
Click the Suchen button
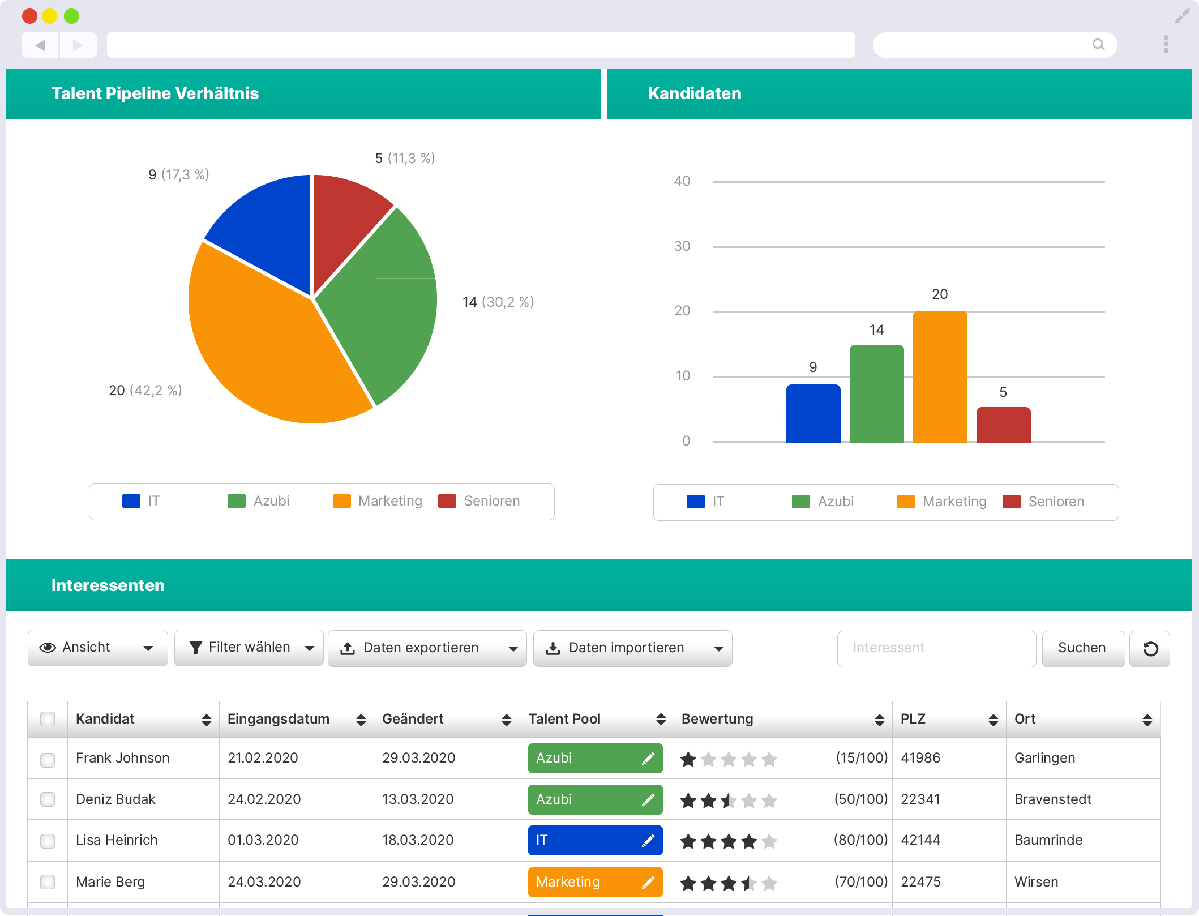click(x=1082, y=648)
